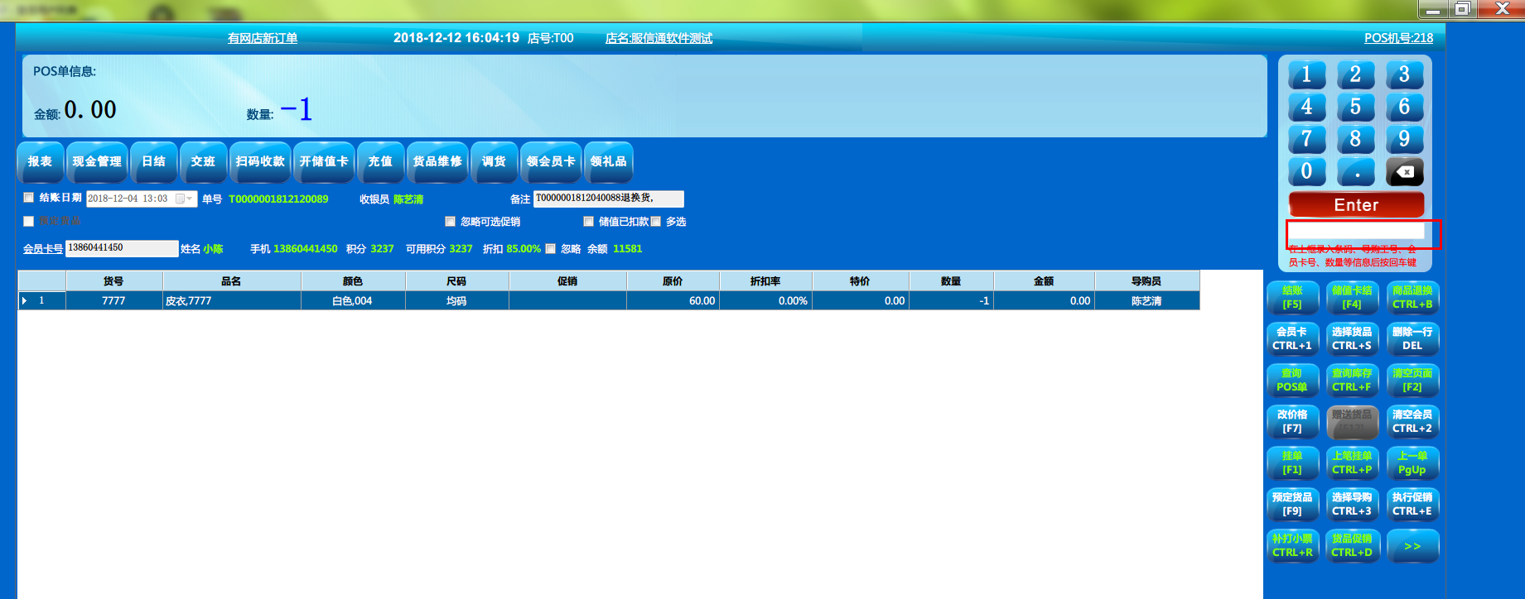Click the 有网店新订单 link
Image resolution: width=1525 pixels, height=599 pixels.
click(x=263, y=38)
